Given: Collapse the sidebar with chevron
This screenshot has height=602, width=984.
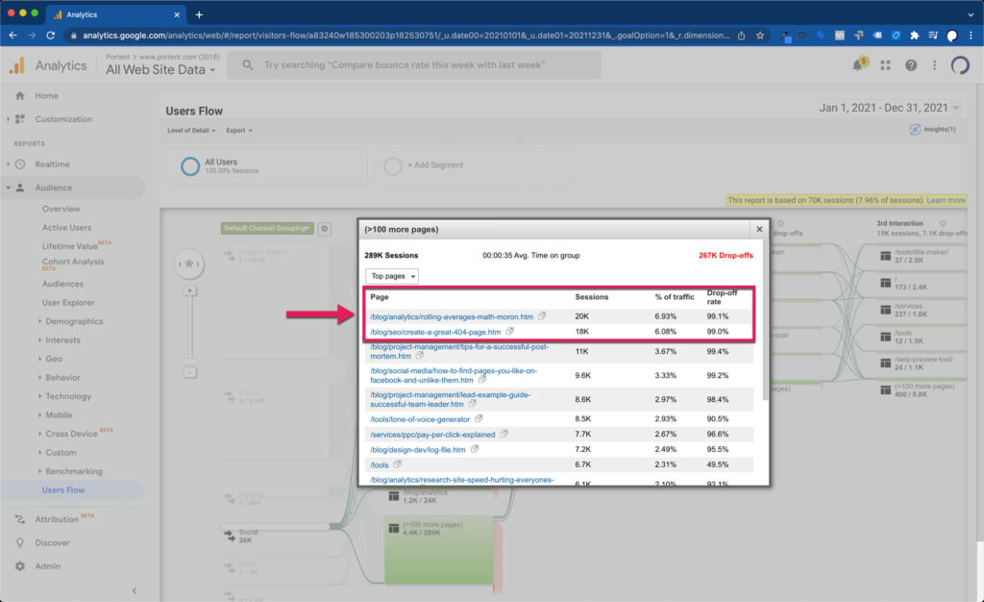Looking at the screenshot, I should (x=135, y=590).
